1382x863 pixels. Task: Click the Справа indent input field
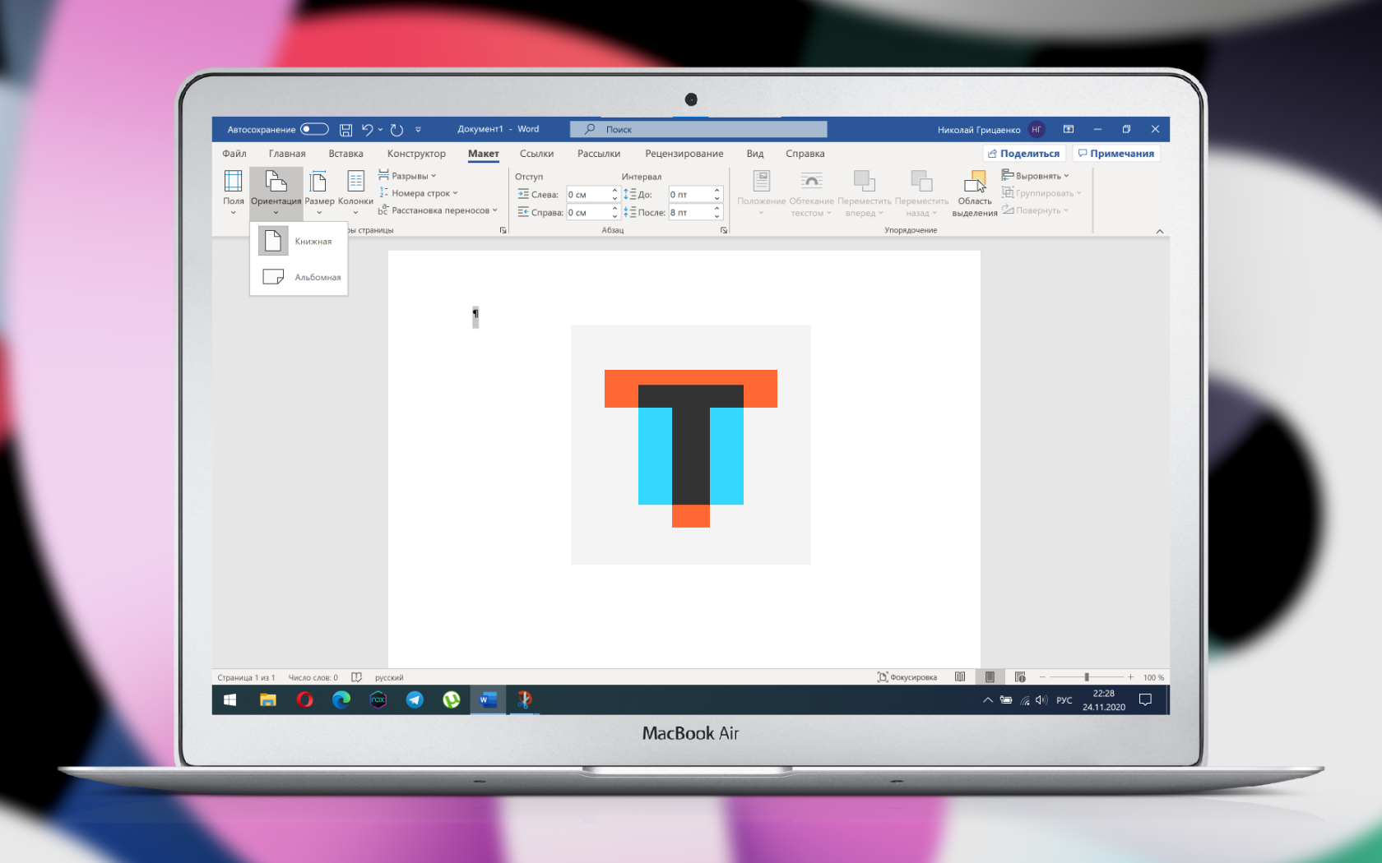pos(587,213)
